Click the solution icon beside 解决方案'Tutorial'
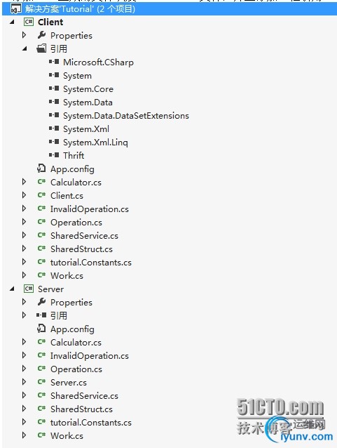 tap(15, 9)
